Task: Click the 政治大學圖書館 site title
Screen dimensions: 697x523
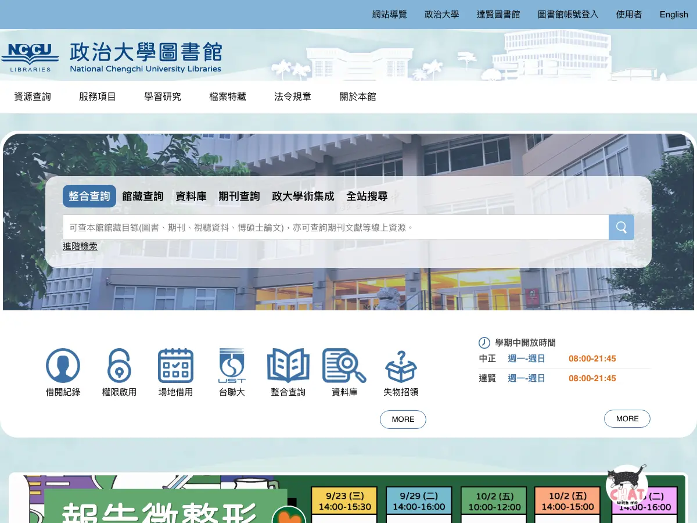Action: point(146,57)
